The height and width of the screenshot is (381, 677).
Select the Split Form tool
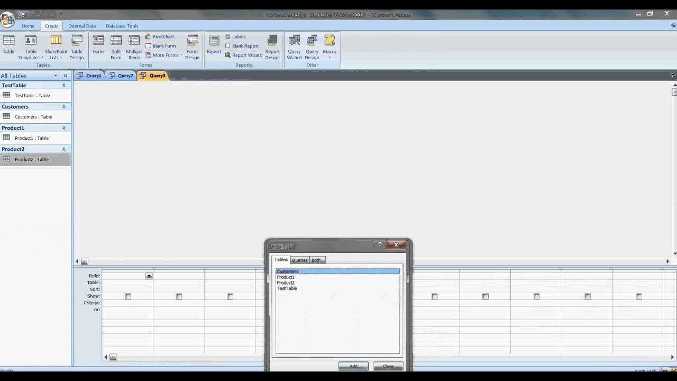tap(116, 48)
